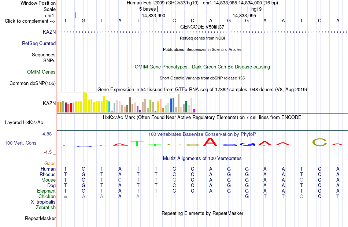Open 100 vertebrates Basewise Conservation by PhyloP title
Screen dimensions: 348x227
[x=202, y=134]
